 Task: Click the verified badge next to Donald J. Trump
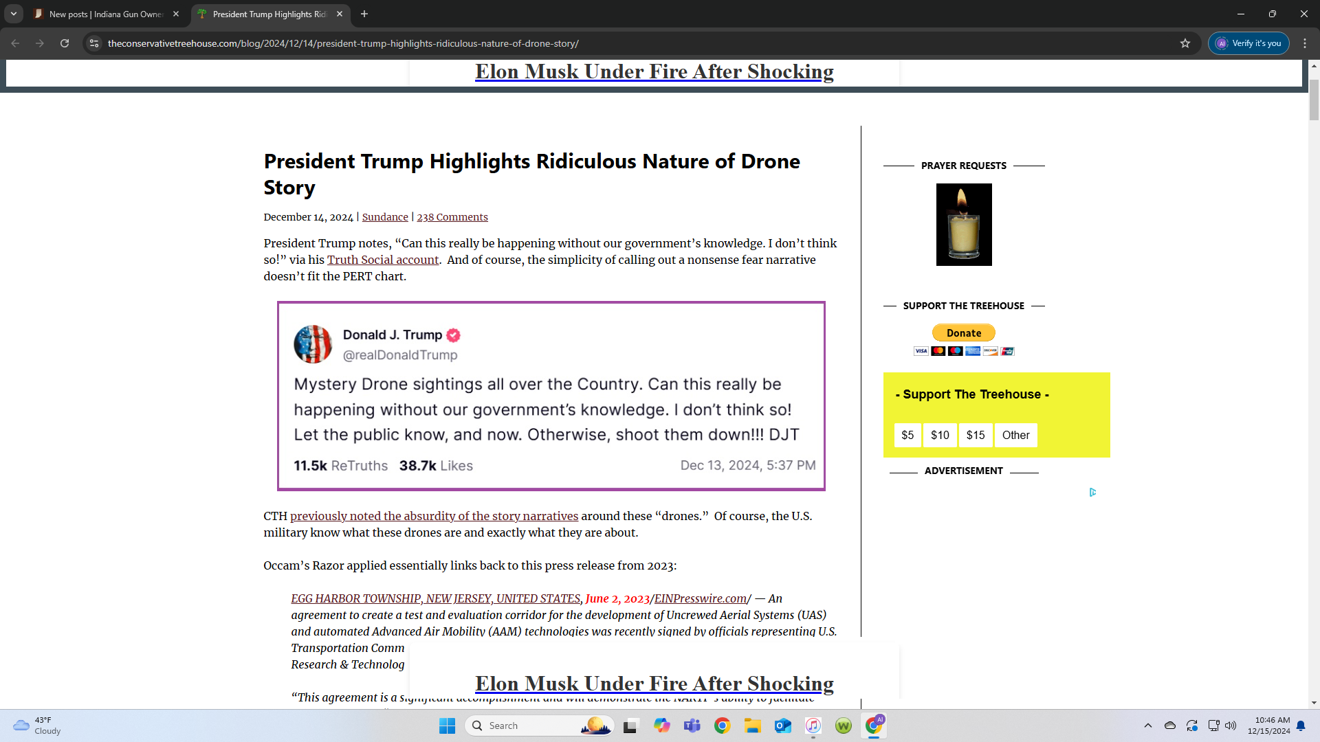453,335
